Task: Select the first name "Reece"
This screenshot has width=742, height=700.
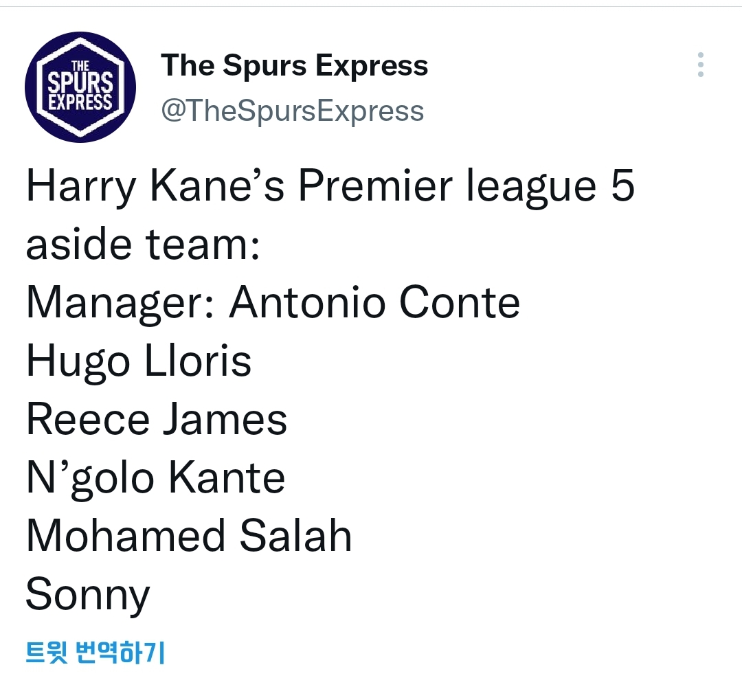Action: [87, 420]
